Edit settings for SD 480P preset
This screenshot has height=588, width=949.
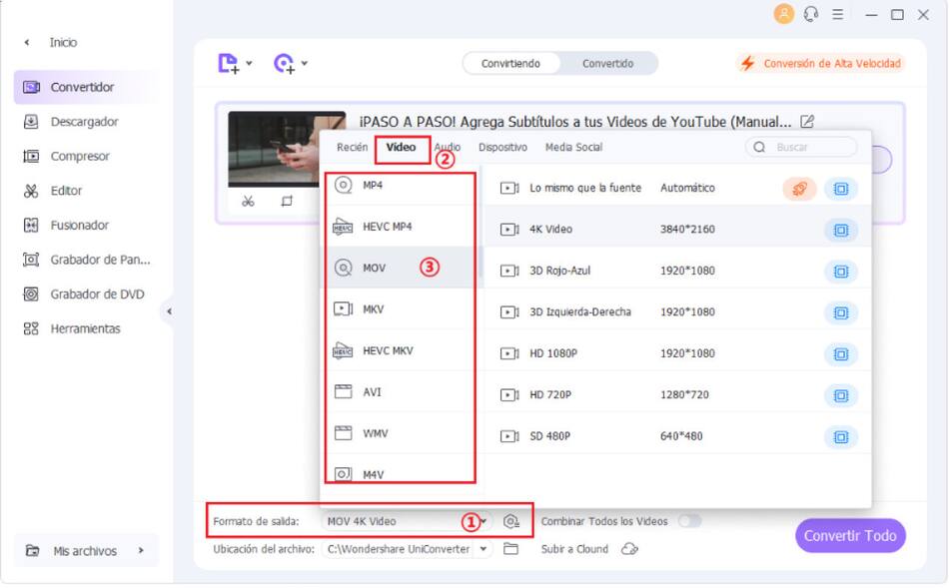[x=841, y=437]
